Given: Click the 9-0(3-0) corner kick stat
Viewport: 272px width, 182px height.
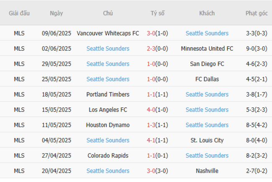Looking at the screenshot, I should pyautogui.click(x=257, y=49).
